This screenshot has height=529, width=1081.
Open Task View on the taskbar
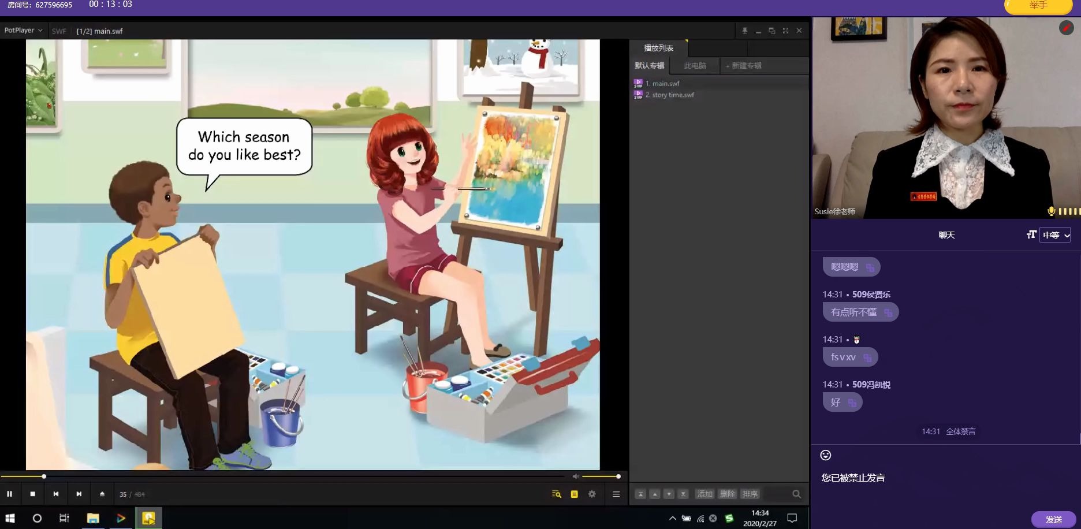[64, 518]
